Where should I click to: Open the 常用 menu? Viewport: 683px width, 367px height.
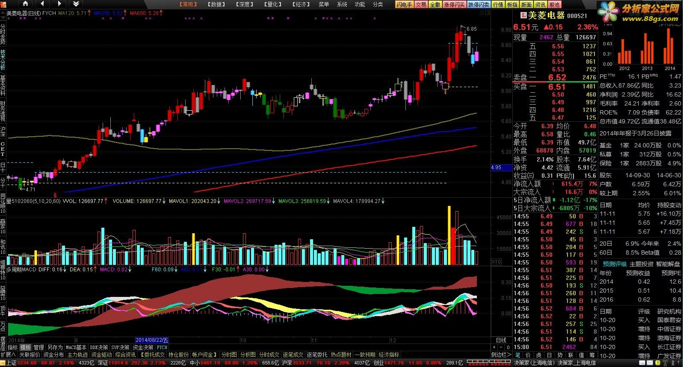[189, 4]
